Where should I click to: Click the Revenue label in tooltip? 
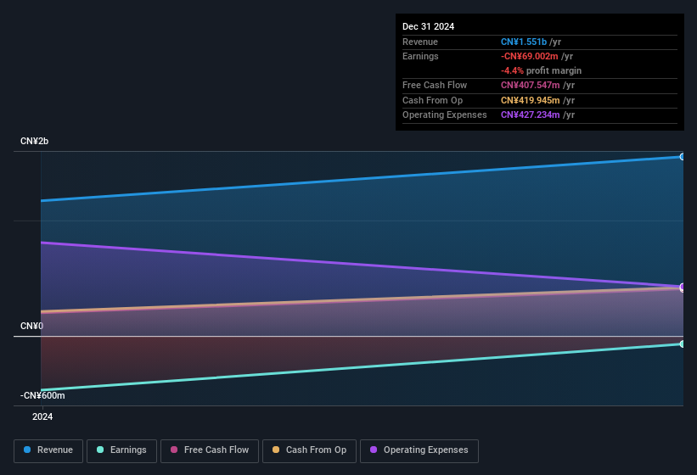[420, 42]
